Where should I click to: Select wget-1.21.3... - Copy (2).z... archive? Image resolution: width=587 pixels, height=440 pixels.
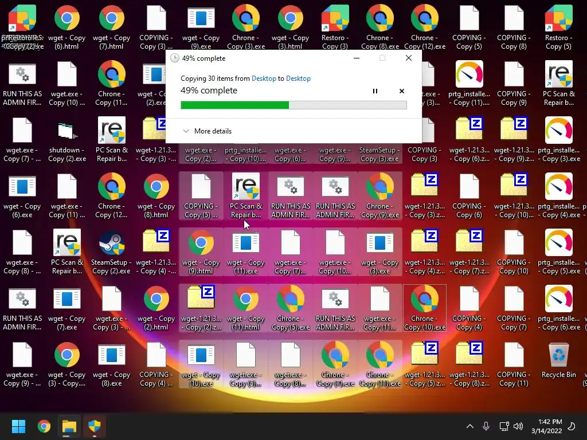tap(201, 308)
